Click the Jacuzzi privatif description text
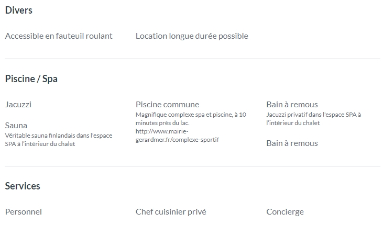 [313, 119]
